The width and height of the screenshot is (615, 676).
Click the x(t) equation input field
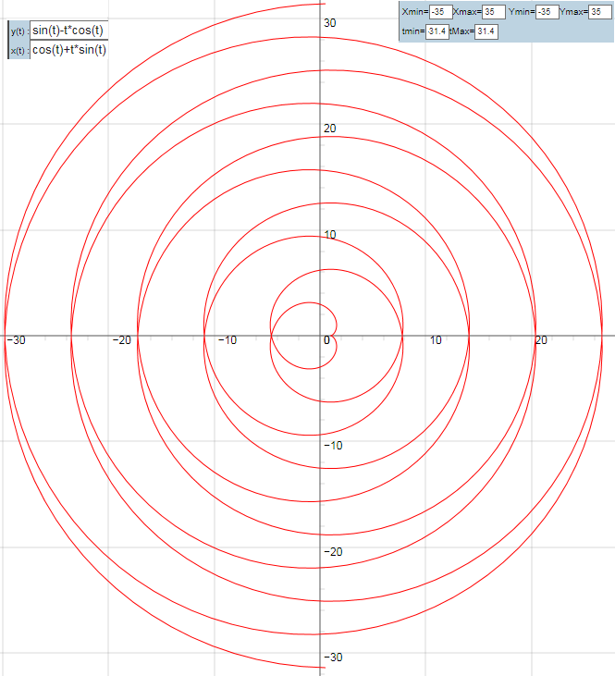tap(68, 50)
